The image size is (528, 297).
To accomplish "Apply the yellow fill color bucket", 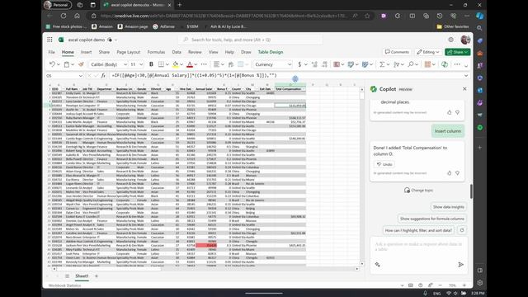I will (x=176, y=64).
